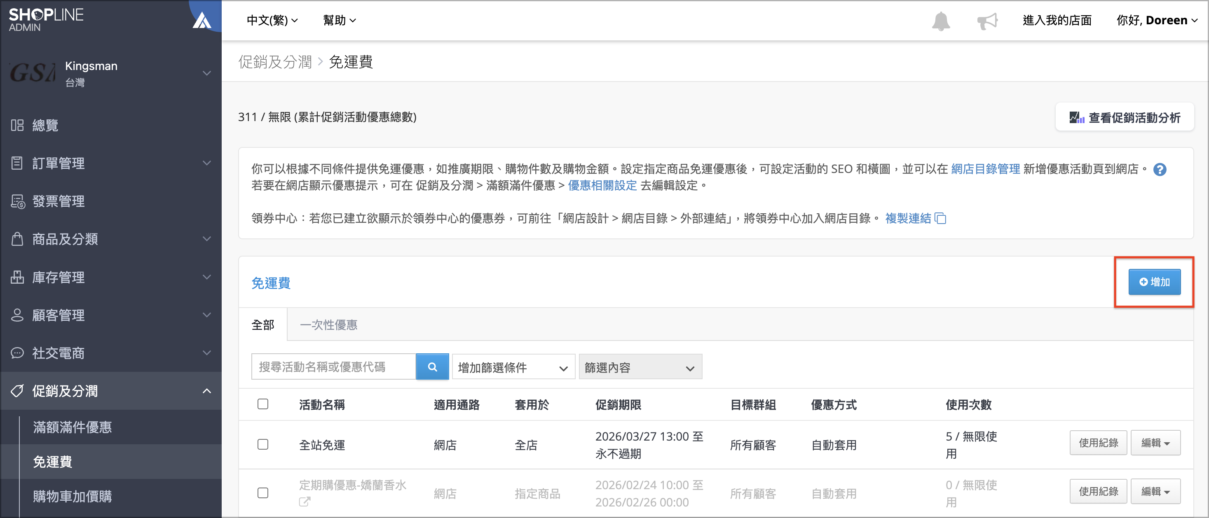Click the 使用次數 column header

[968, 404]
